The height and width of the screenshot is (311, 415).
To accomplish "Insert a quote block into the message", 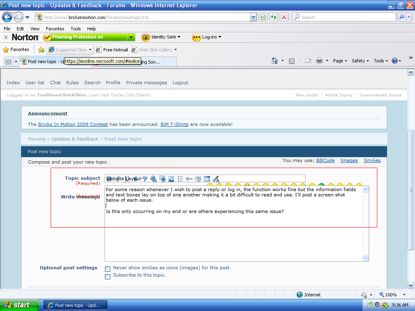I will (198, 179).
